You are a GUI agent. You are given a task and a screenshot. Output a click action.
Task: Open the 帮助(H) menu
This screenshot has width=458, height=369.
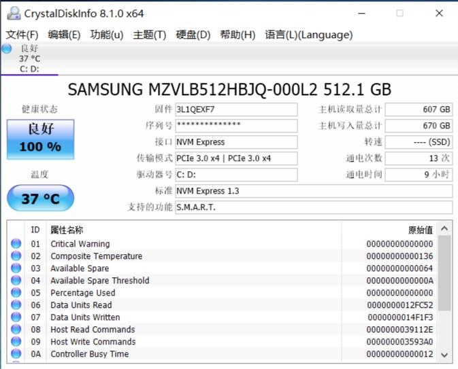(238, 35)
